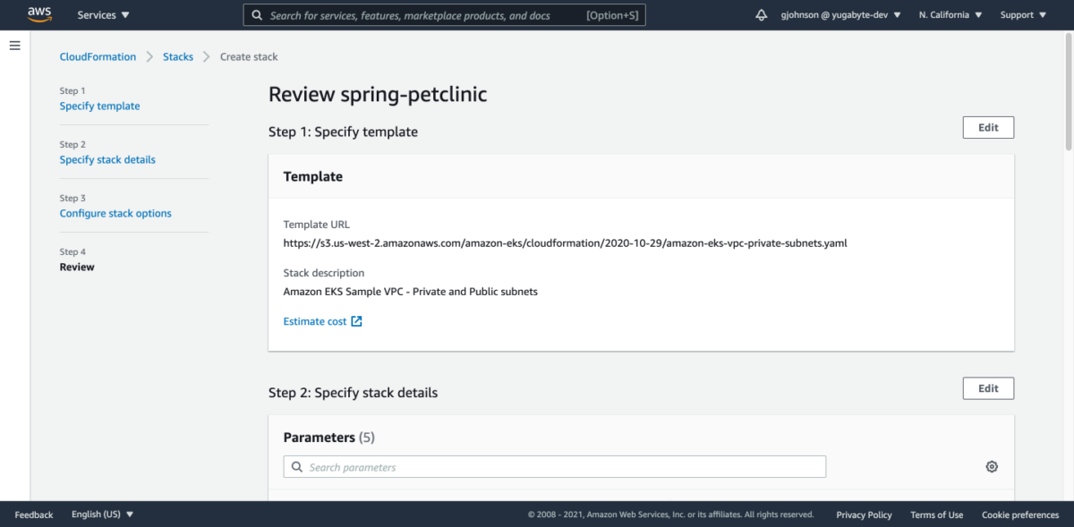The width and height of the screenshot is (1074, 527).
Task: Open the sidebar hamburger menu
Action: point(14,46)
